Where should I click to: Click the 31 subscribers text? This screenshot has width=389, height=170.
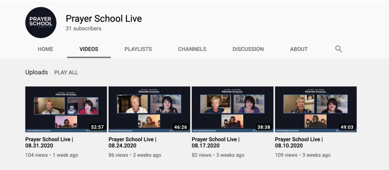click(84, 29)
